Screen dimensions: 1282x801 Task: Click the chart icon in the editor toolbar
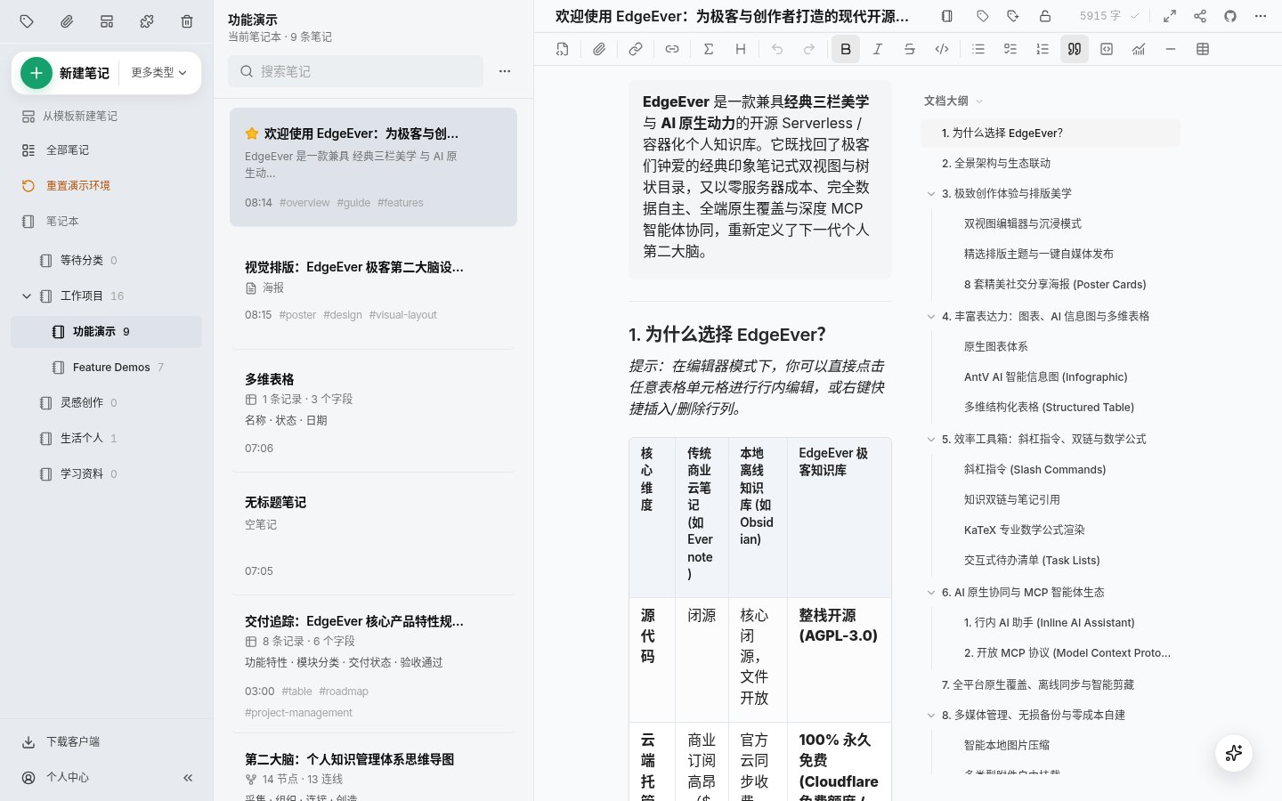[1139, 49]
